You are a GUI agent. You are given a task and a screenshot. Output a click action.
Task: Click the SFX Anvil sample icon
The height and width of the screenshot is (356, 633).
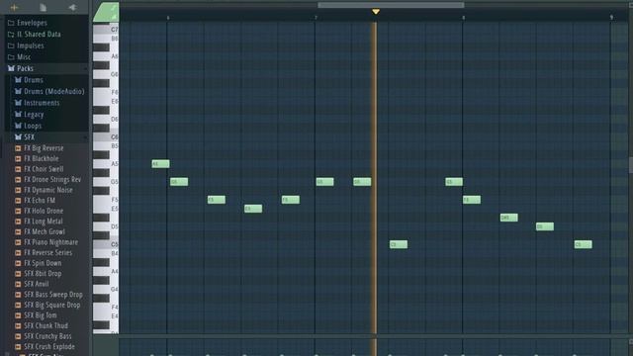[18, 284]
